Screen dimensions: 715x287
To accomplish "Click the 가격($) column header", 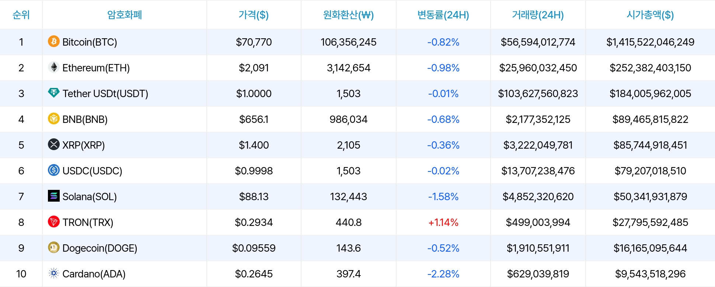I will [x=254, y=15].
